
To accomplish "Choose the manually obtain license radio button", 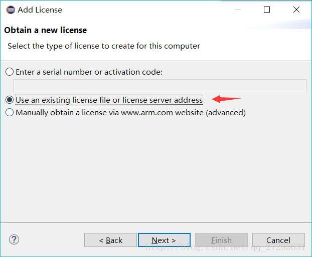I will [x=10, y=113].
